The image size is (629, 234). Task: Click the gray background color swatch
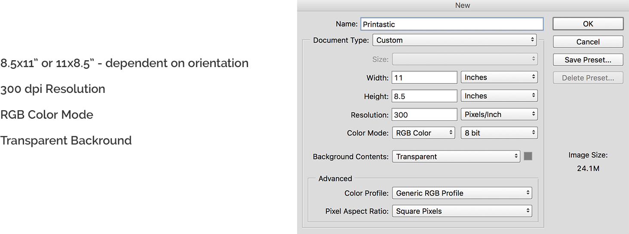click(528, 156)
